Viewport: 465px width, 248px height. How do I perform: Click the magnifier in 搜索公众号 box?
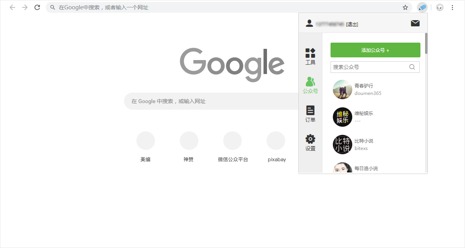[412, 67]
